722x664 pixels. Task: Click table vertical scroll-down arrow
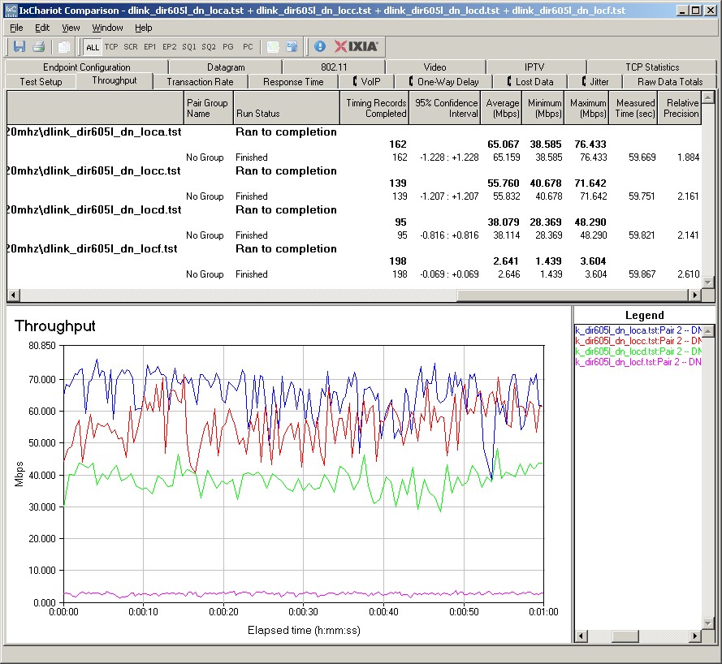708,282
